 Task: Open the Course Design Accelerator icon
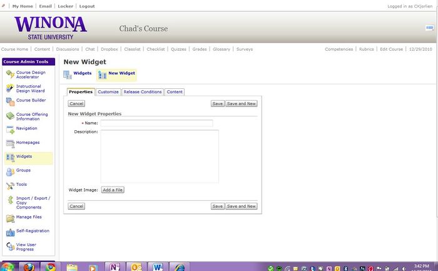[x=9, y=74]
